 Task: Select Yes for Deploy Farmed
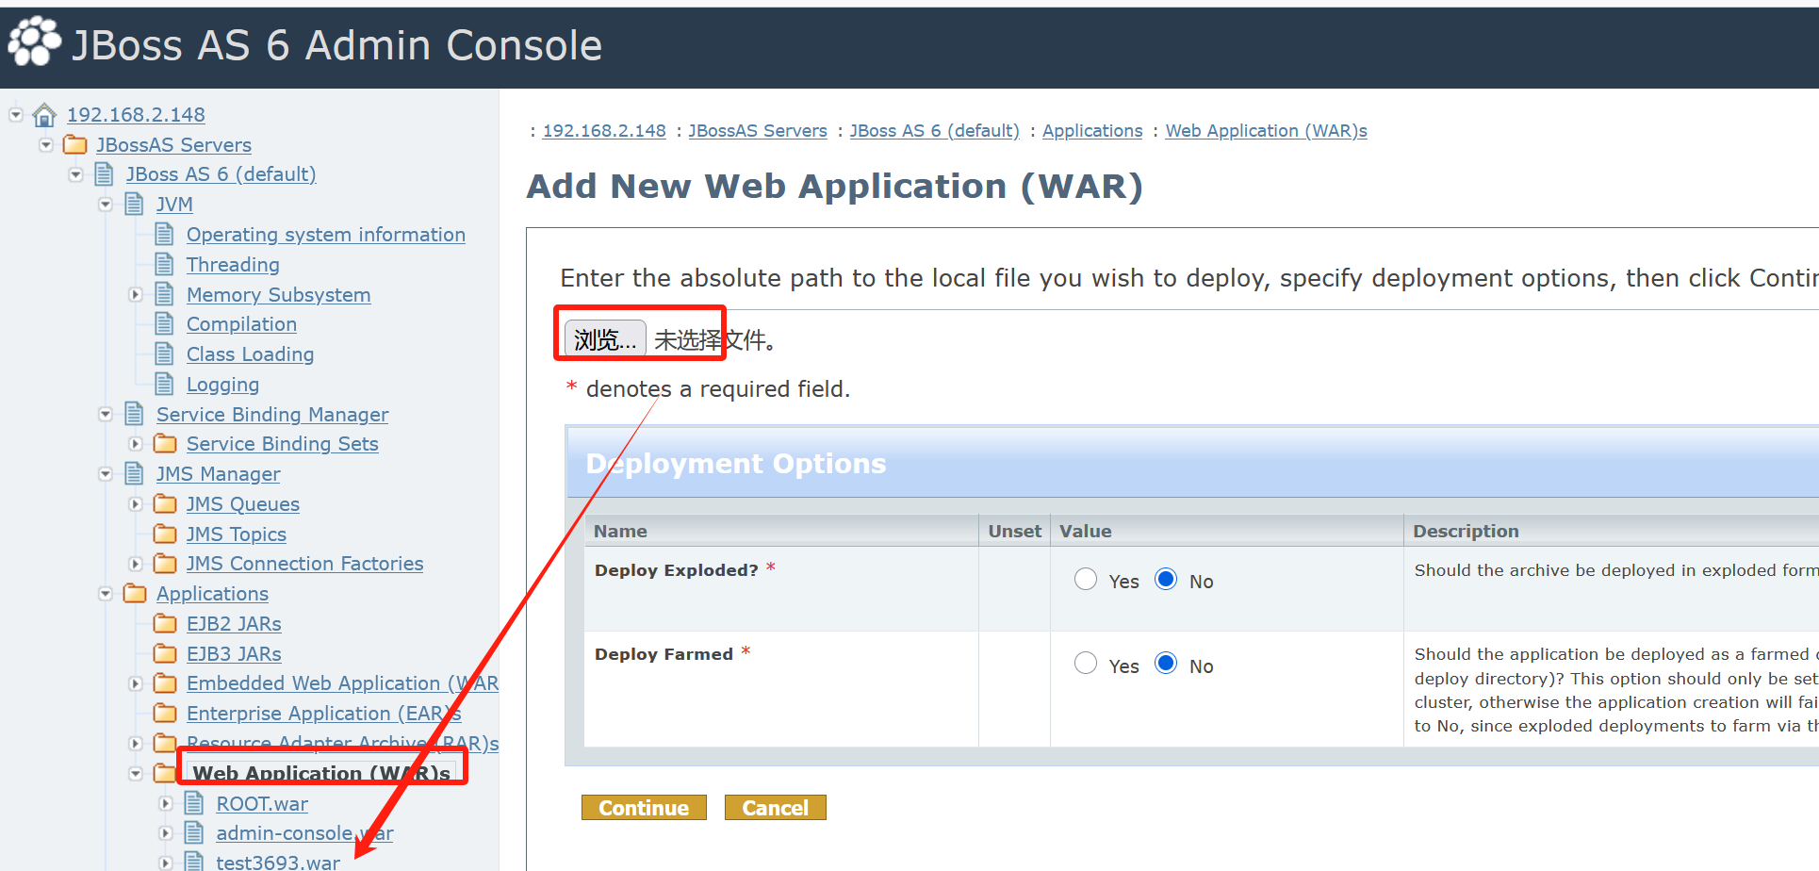click(x=1086, y=664)
